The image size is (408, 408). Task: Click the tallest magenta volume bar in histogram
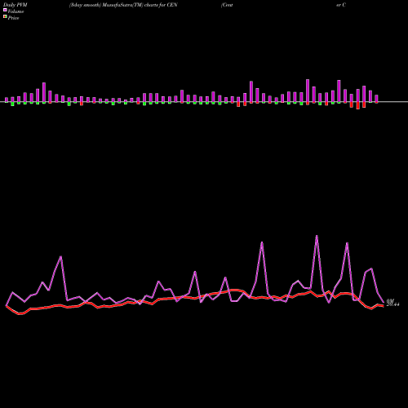308,91
